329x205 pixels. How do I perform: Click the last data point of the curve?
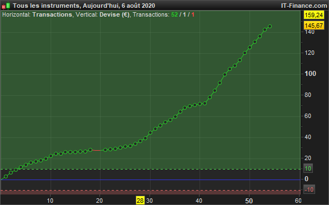coord(270,27)
